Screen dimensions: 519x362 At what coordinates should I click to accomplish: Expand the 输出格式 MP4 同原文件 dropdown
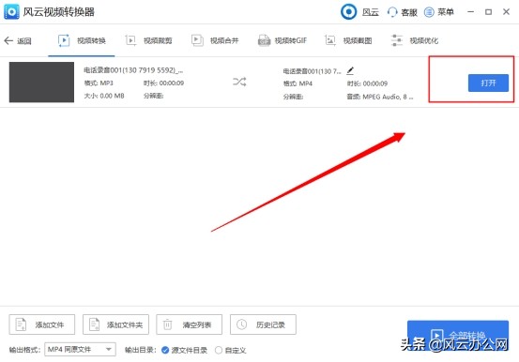(80, 350)
